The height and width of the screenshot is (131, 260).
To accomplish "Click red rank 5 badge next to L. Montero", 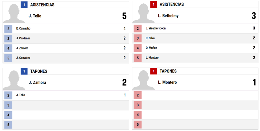I will (138, 58).
